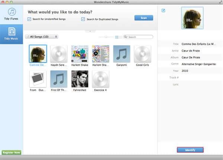Open the All Songs (10) dropdown
223x160 pixels.
(x=42, y=37)
